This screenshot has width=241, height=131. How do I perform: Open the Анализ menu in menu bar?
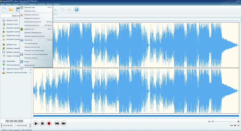49,4
